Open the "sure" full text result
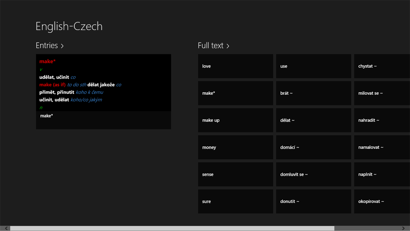 pos(235,201)
